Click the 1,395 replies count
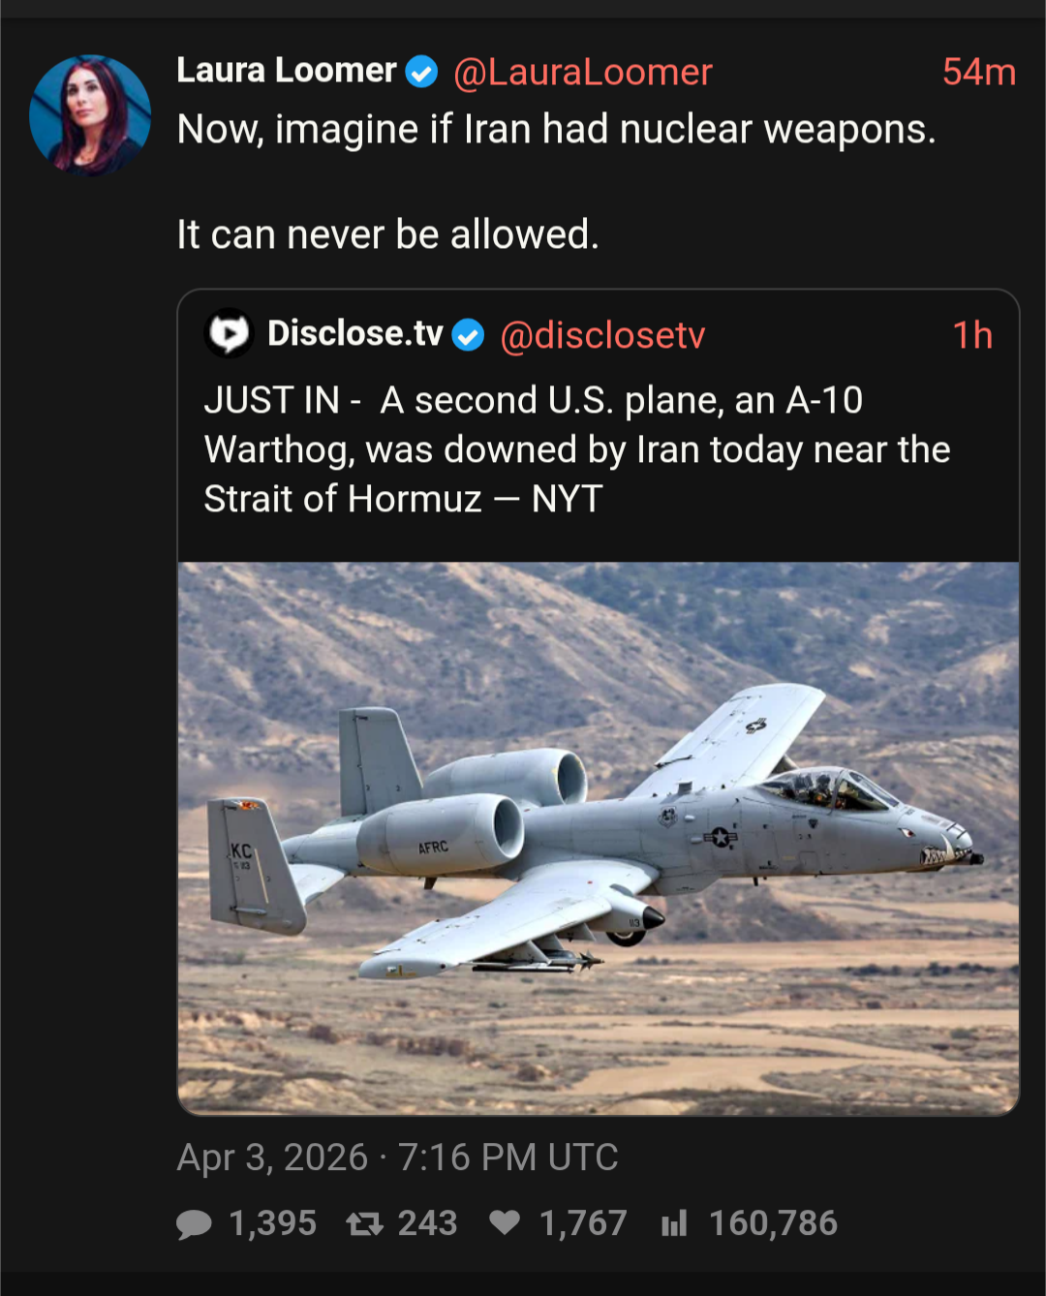 point(272,1223)
